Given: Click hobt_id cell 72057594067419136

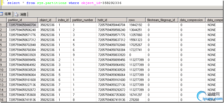Looking at the screenshot, I should pyautogui.click(x=112, y=100).
